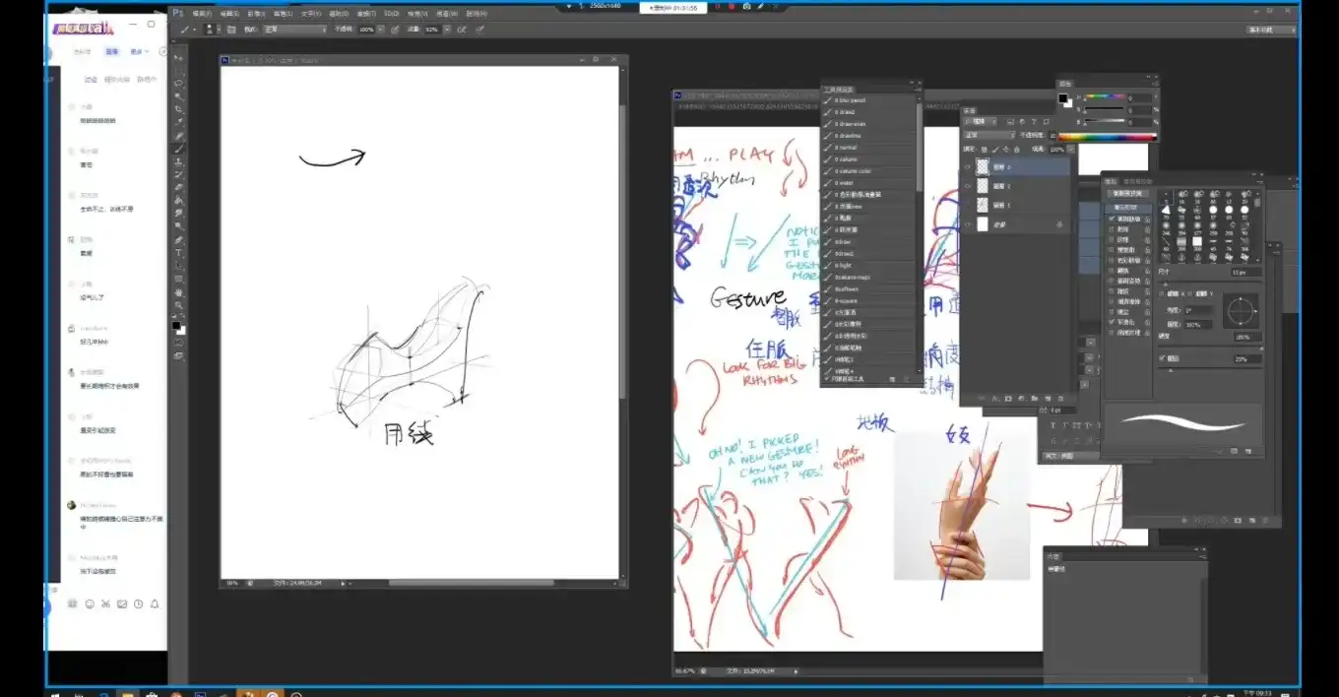
Task: Open the first menu in the Photoshop menu bar
Action: click(x=200, y=14)
